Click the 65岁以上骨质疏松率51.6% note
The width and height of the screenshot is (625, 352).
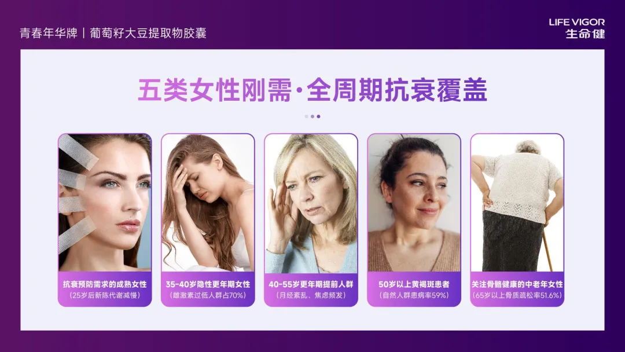pyautogui.click(x=517, y=295)
